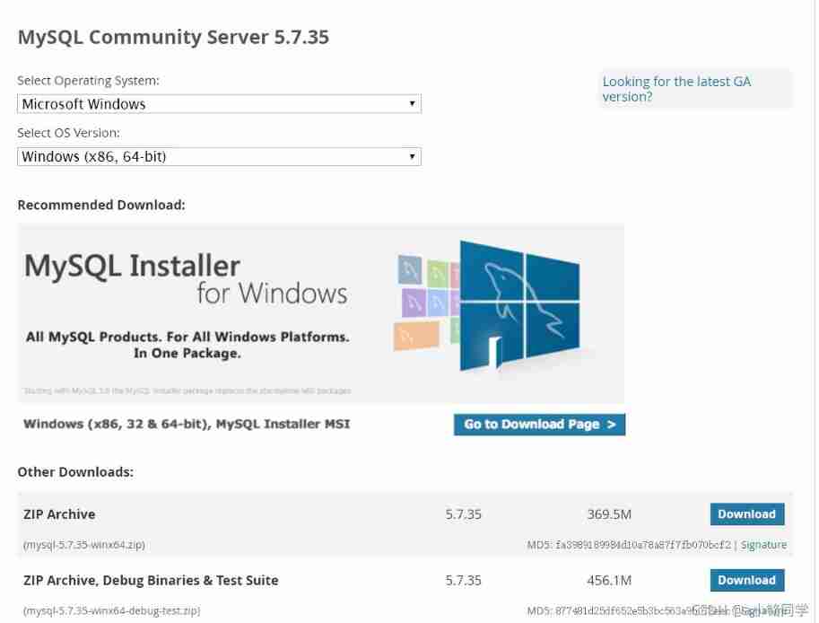Click the Go to Download Page button
The image size is (819, 623).
[x=539, y=425]
